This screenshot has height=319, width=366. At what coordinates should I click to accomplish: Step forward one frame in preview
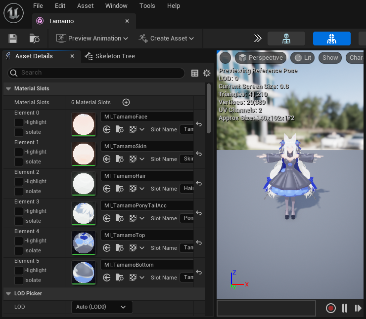(358, 308)
